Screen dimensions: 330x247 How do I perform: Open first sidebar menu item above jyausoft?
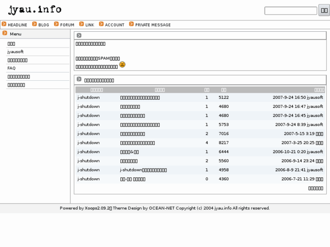pyautogui.click(x=11, y=44)
